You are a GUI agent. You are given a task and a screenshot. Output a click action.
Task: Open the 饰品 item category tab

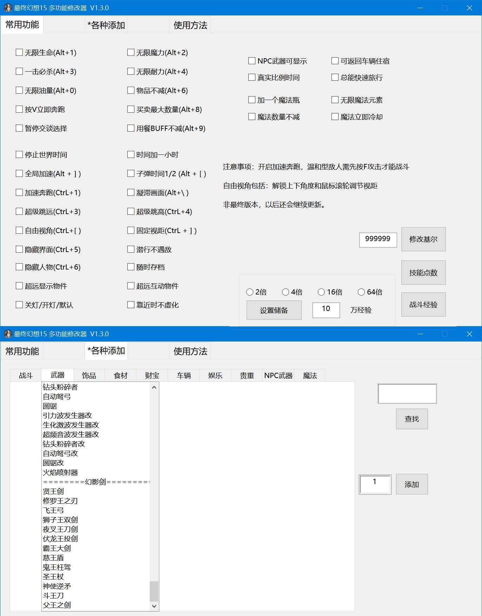click(89, 376)
